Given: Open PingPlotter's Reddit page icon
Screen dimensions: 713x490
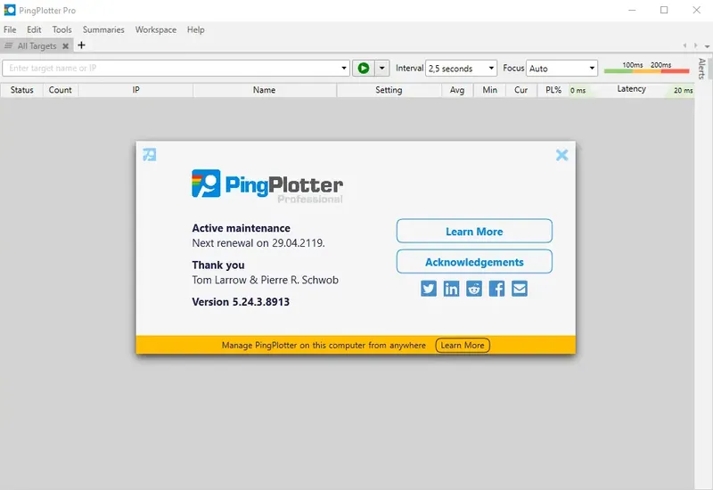Looking at the screenshot, I should pyautogui.click(x=474, y=288).
